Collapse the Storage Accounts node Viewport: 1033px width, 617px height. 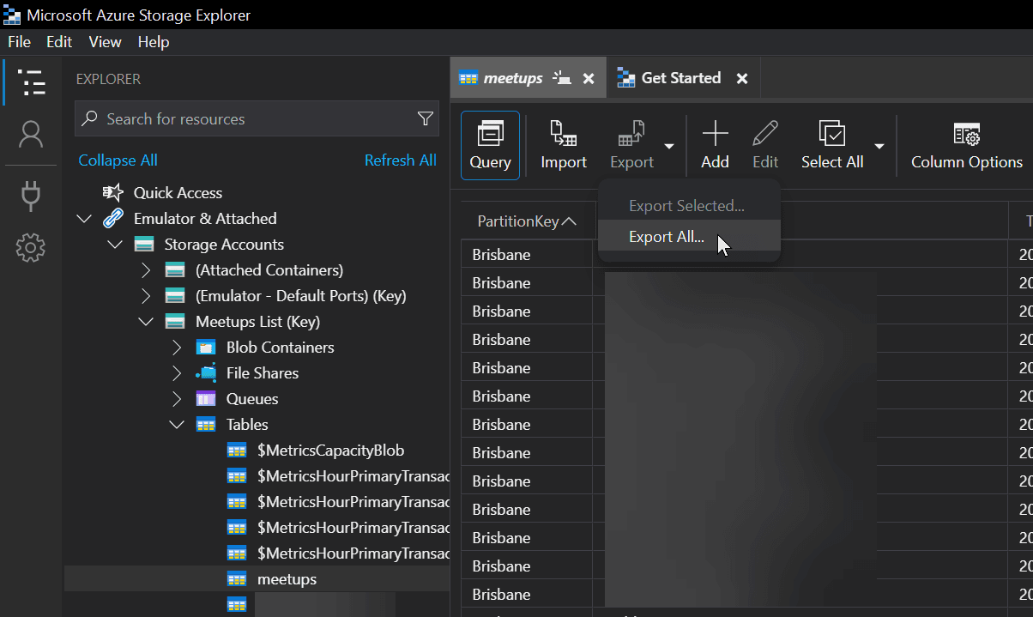[x=115, y=245]
